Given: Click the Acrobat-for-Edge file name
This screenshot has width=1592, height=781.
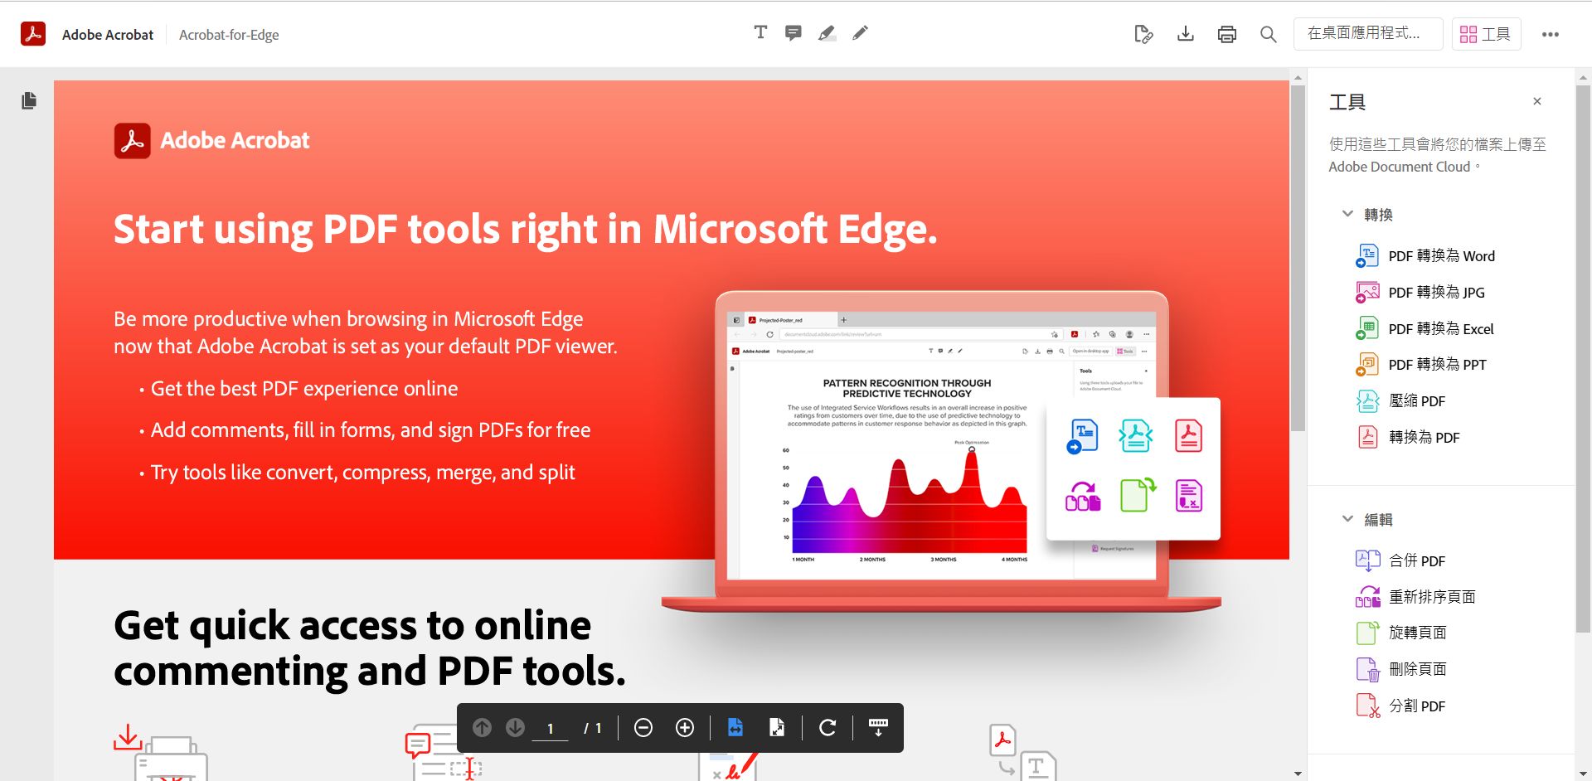Looking at the screenshot, I should (229, 35).
